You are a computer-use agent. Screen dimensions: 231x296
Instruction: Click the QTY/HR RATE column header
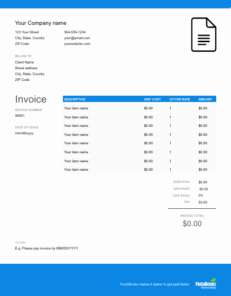click(x=180, y=99)
